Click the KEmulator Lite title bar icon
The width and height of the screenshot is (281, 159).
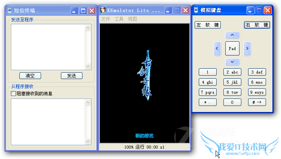click(103, 10)
